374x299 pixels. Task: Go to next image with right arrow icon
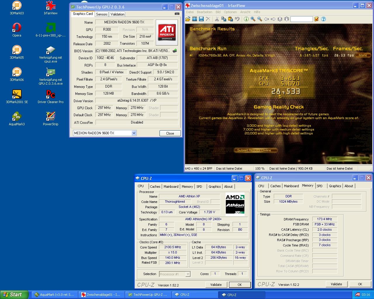273,19
